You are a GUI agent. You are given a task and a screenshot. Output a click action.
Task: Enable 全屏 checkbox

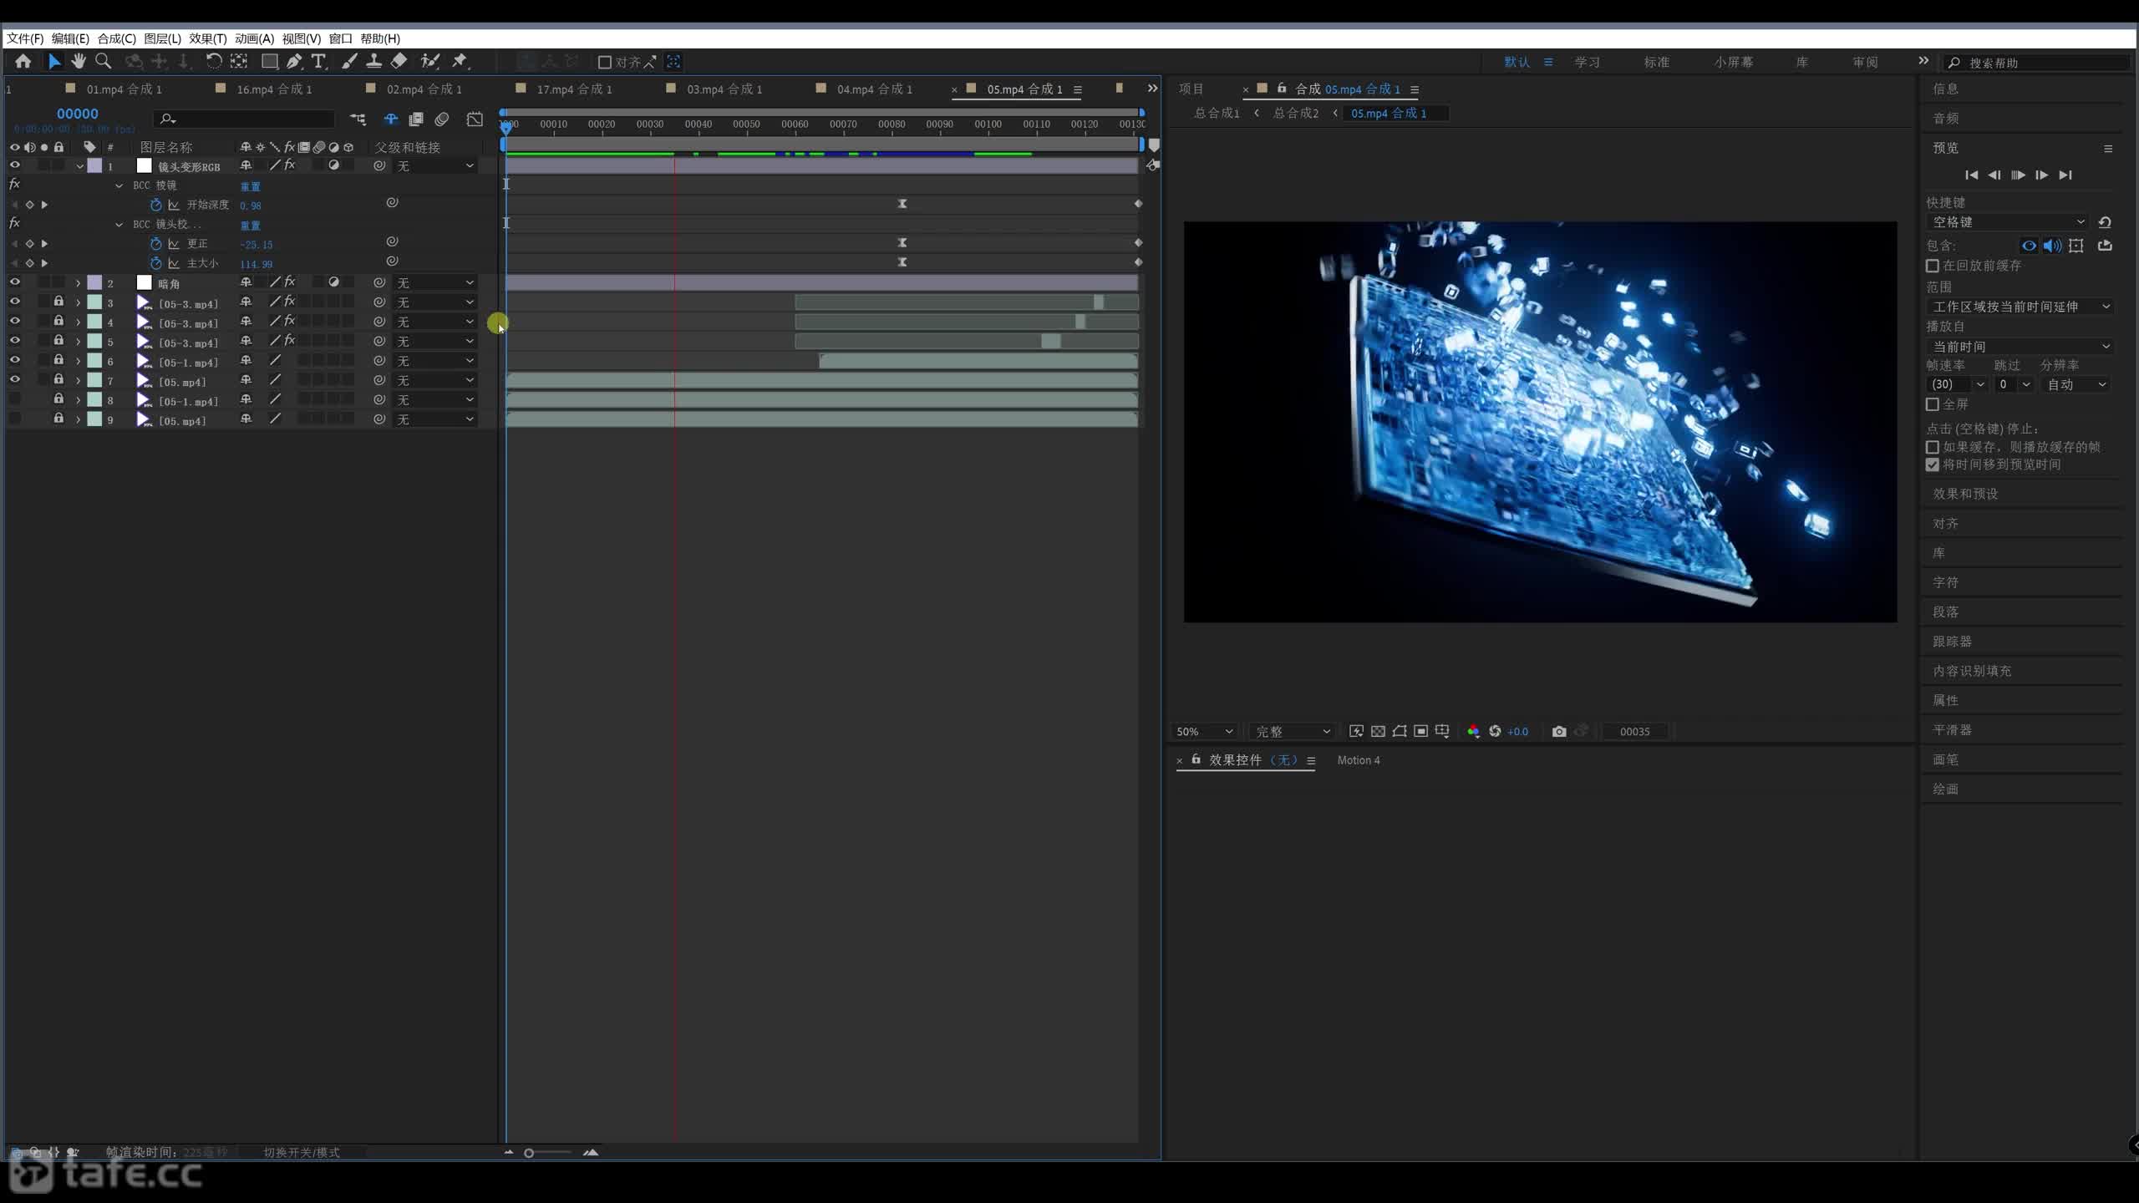click(1932, 404)
